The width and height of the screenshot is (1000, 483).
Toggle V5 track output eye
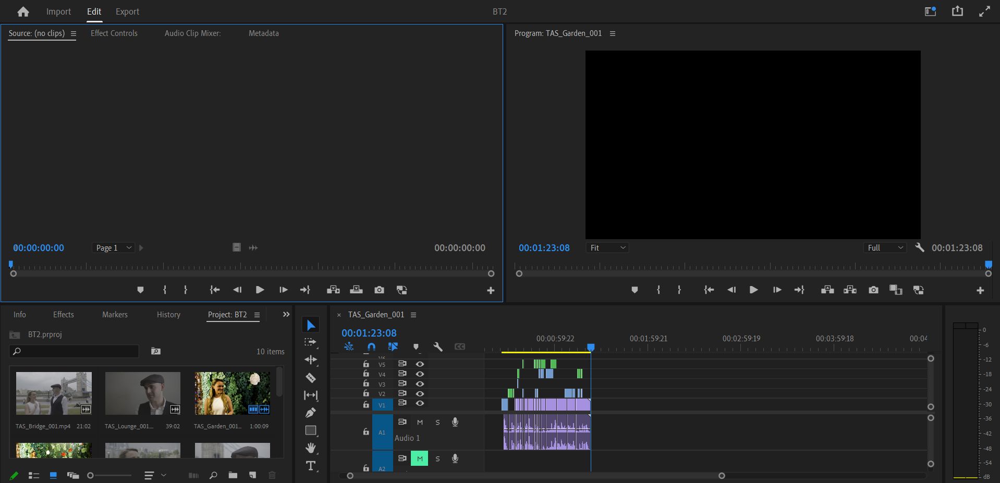(420, 364)
